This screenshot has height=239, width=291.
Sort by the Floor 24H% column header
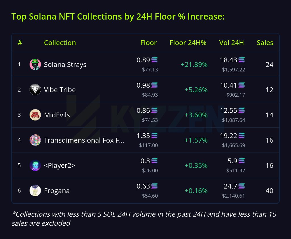pos(188,43)
